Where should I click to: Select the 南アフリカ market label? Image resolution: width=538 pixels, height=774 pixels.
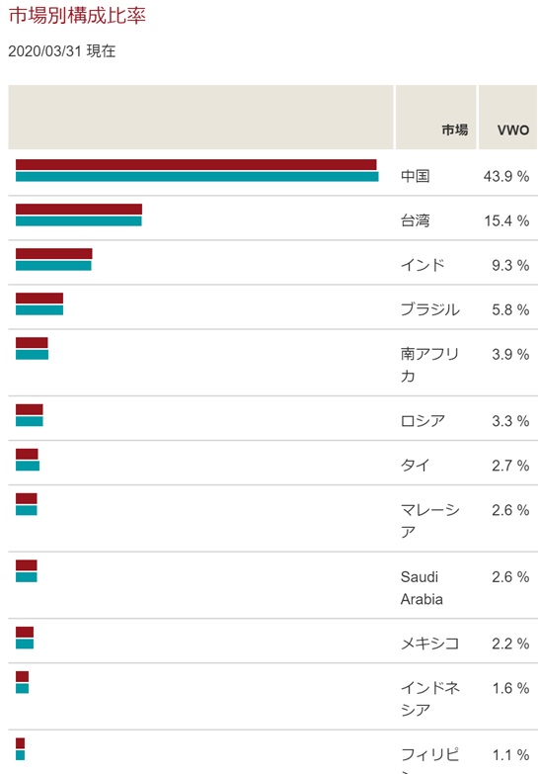[429, 365]
